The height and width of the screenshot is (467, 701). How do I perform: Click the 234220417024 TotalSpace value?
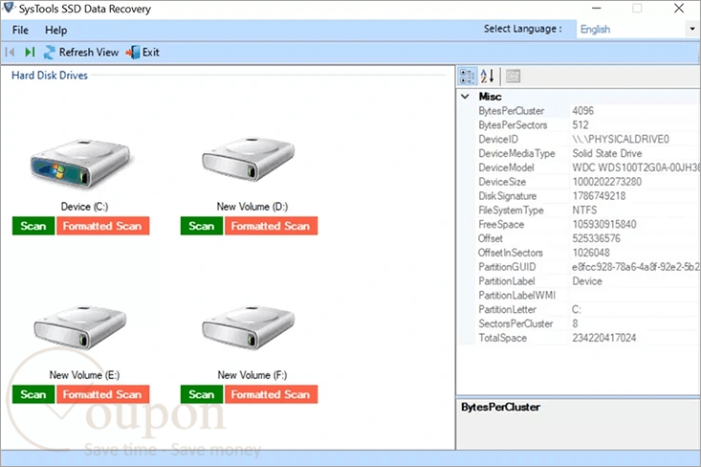(604, 338)
